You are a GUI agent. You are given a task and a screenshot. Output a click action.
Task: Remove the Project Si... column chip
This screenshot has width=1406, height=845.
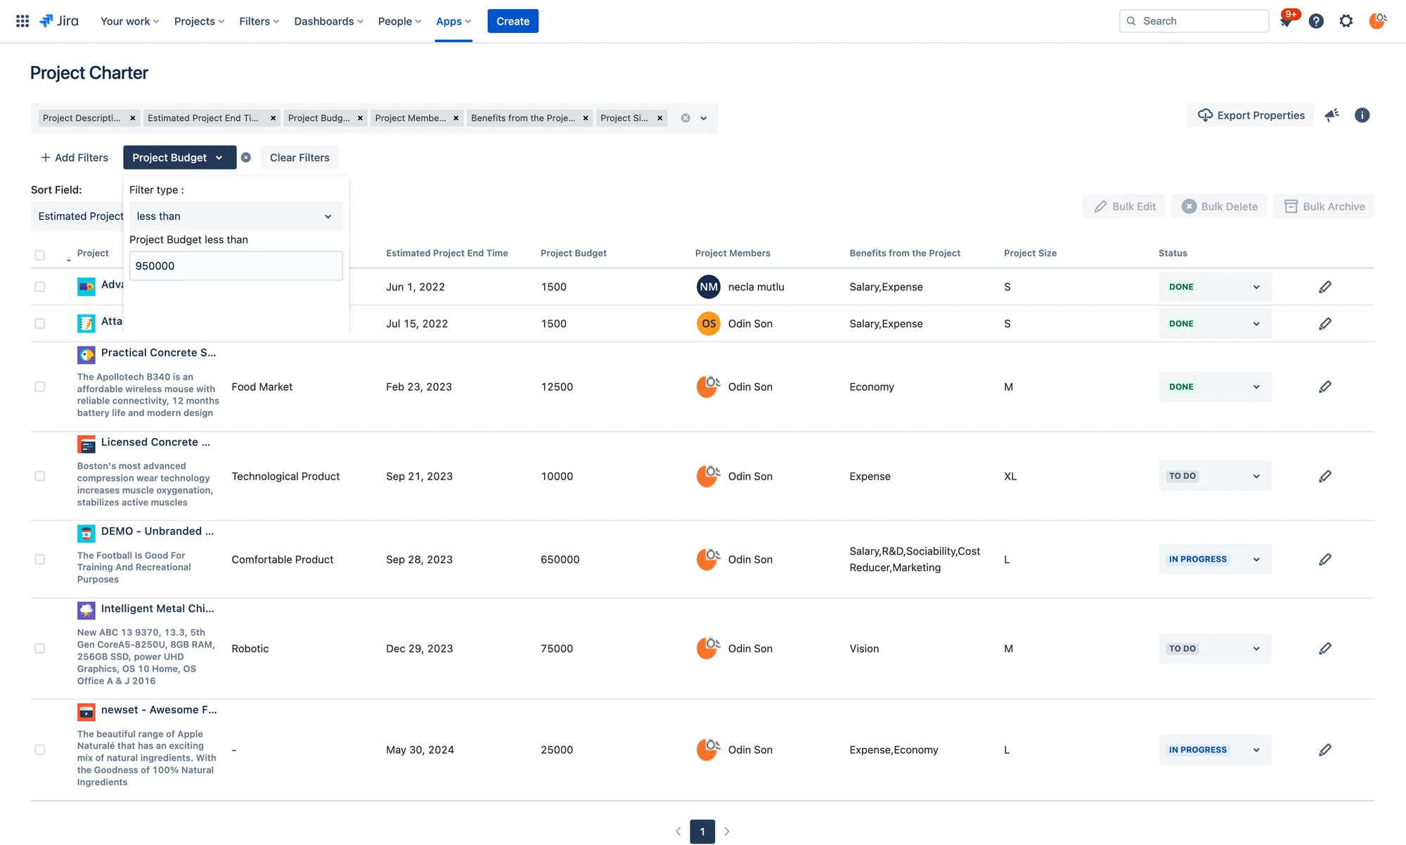point(659,118)
